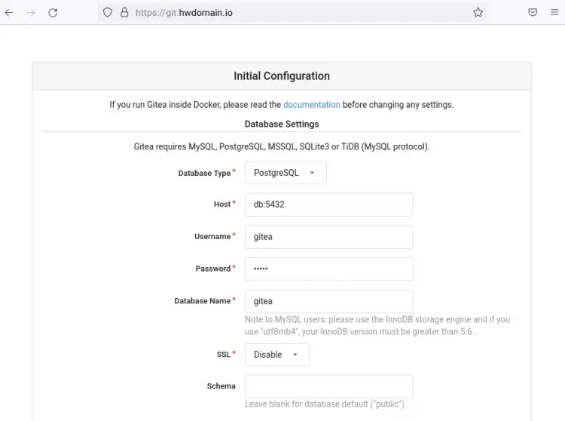Focus the Username field
565x421 pixels.
click(x=328, y=237)
